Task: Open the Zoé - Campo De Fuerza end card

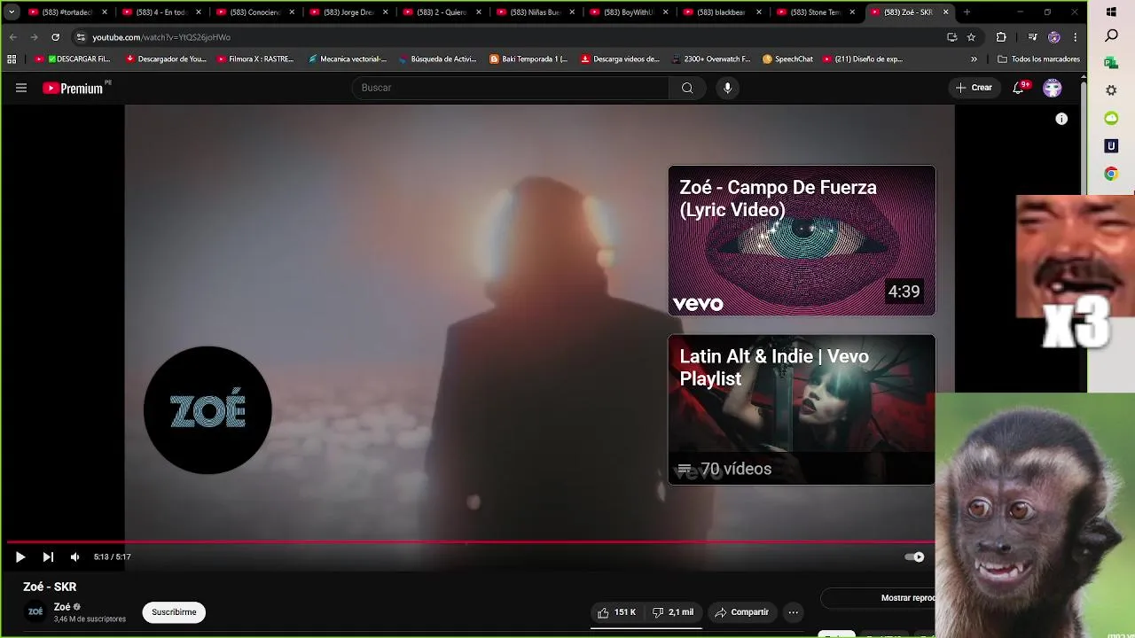Action: pyautogui.click(x=802, y=240)
